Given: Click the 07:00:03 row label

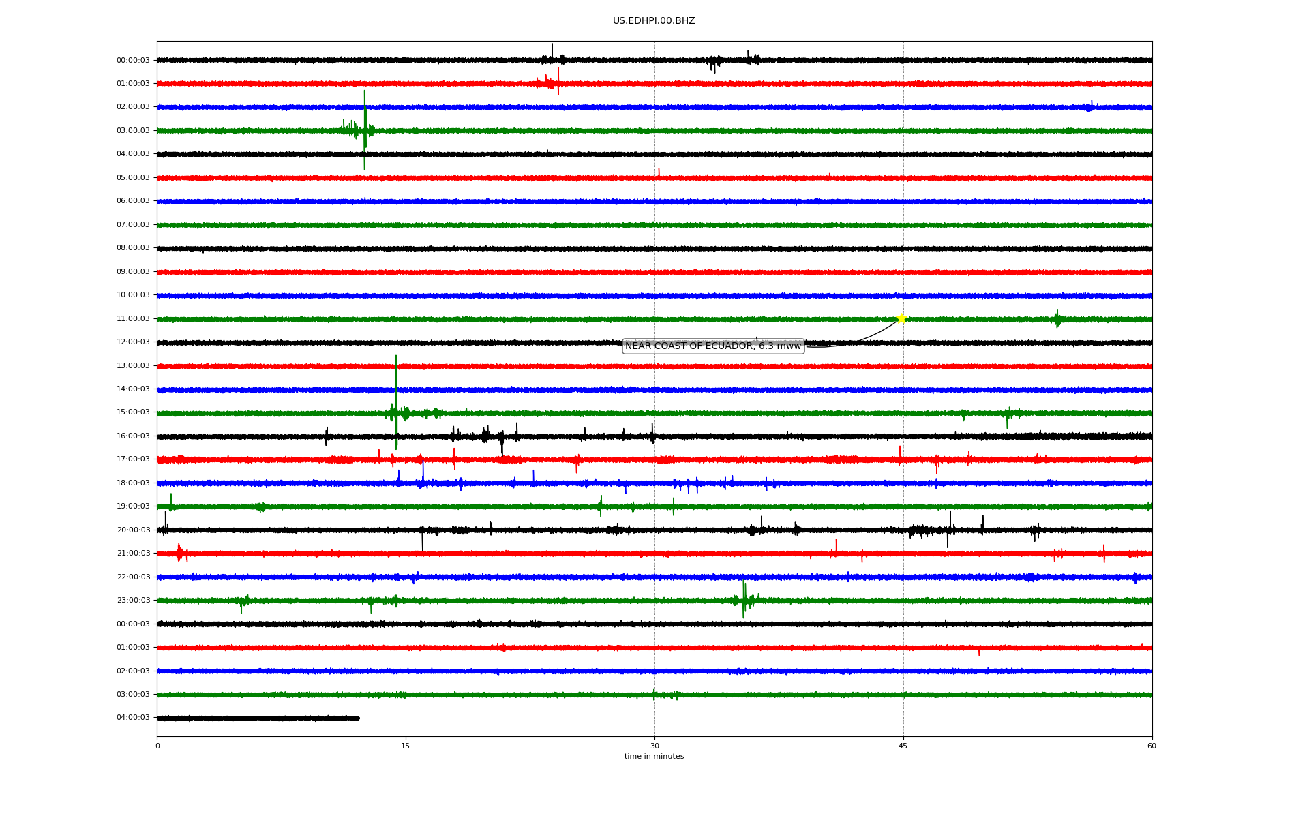Looking at the screenshot, I should (x=133, y=225).
